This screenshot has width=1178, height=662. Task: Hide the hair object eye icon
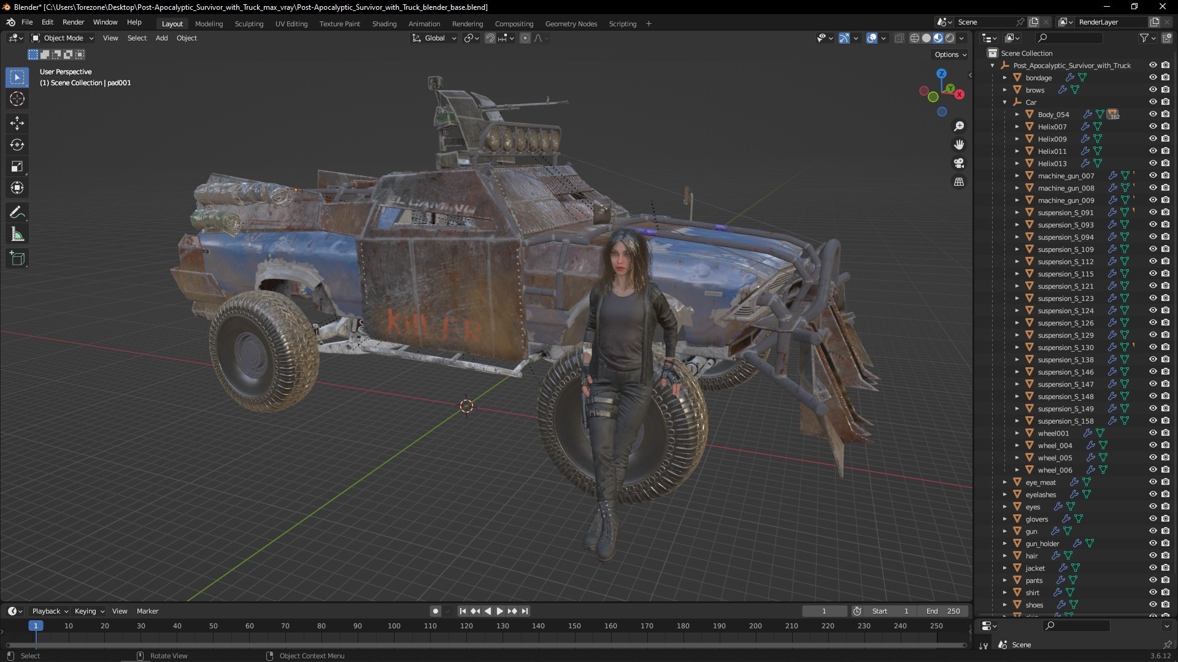(x=1153, y=555)
